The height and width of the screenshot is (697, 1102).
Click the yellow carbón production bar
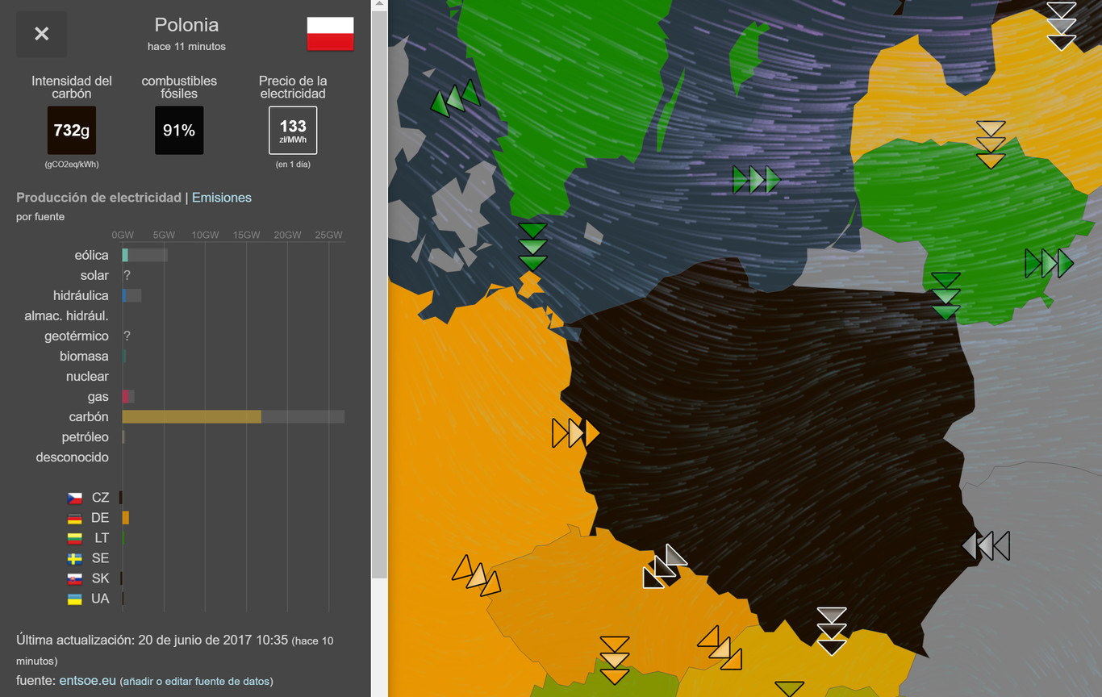point(191,417)
